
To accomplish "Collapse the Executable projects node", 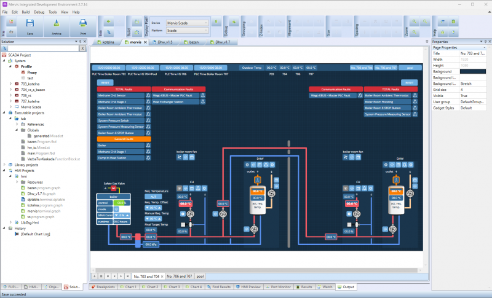I will coord(4,113).
